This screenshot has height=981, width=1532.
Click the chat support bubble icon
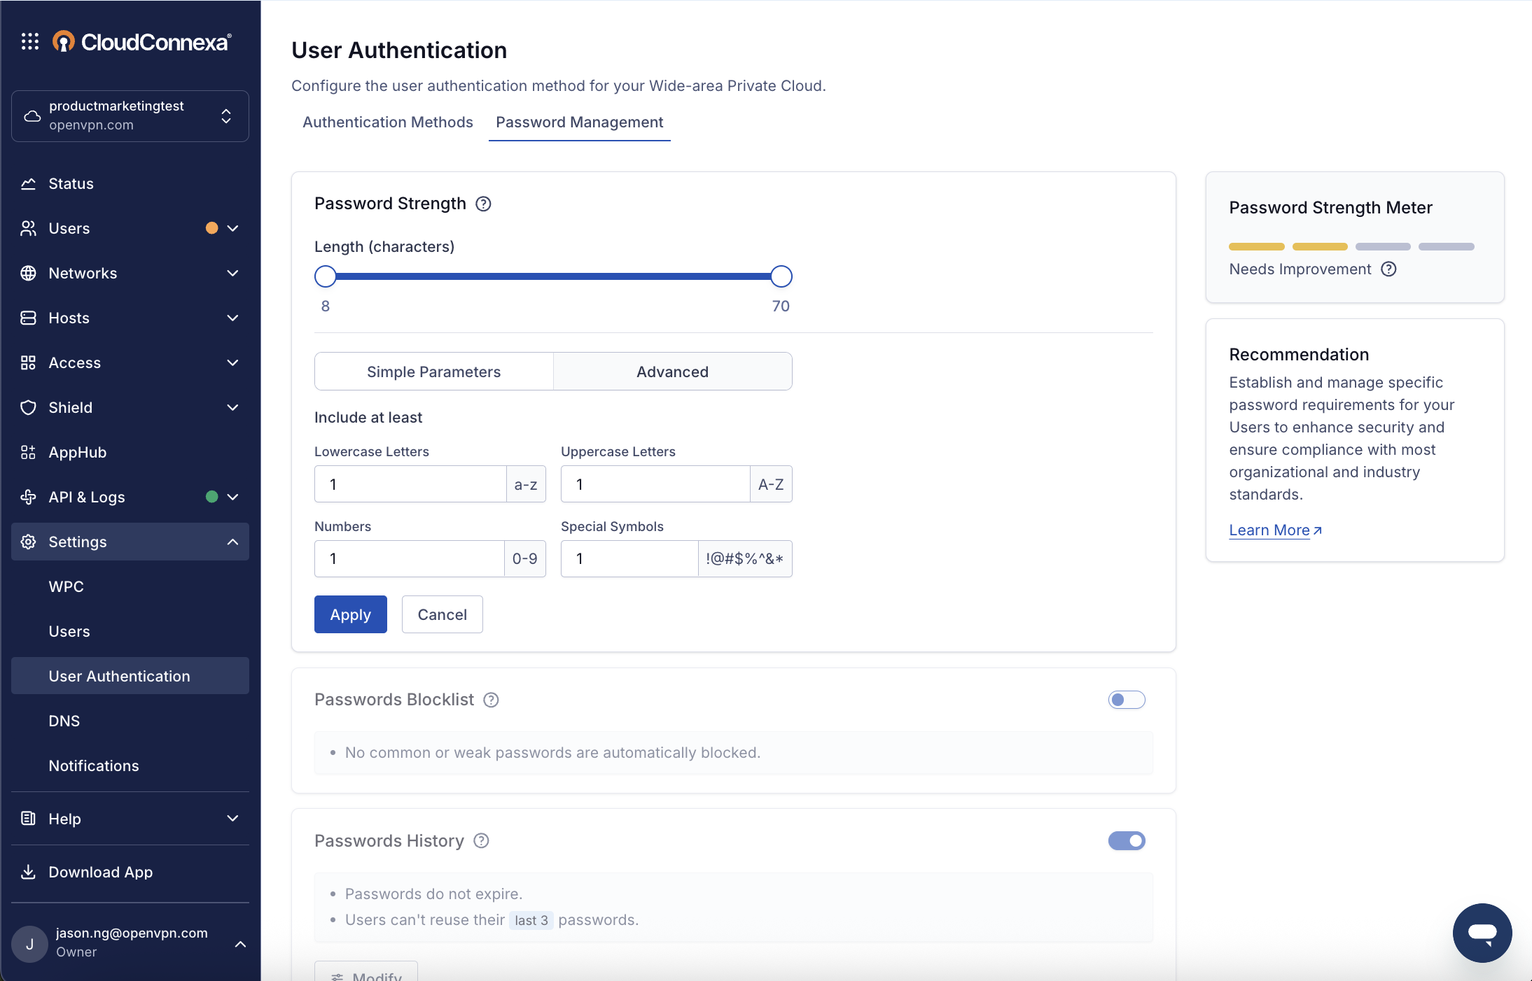(x=1482, y=933)
